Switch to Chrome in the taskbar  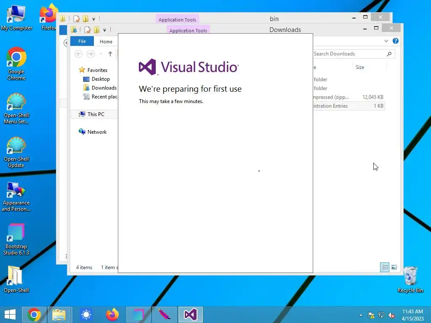pyautogui.click(x=34, y=315)
